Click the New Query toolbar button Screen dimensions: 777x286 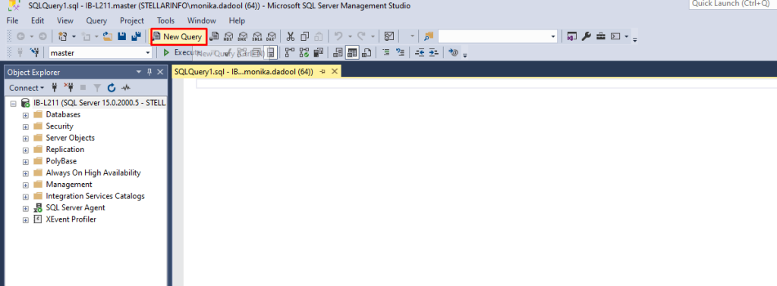tap(178, 36)
